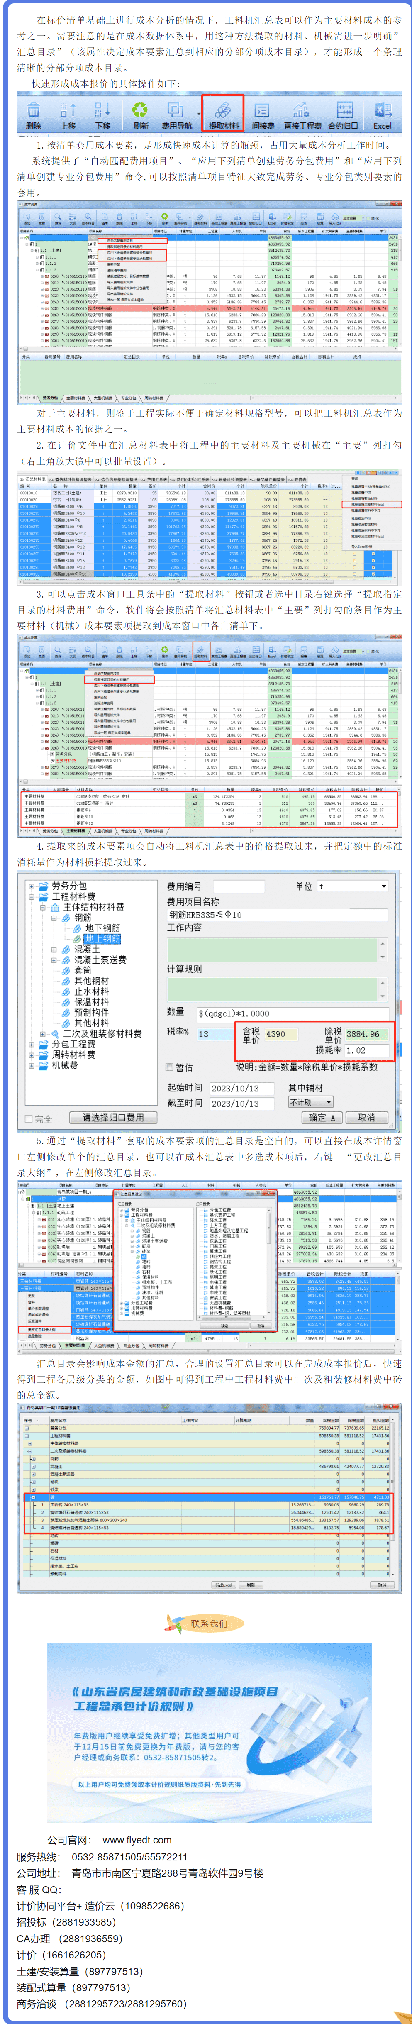Viewport: 412px width, 2024px height.
Task: Click the company address 青岛市市南区宁夏路288号
Action: click(168, 1873)
